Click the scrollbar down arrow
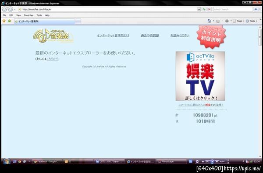This screenshot has width=263, height=173. click(x=260, y=156)
